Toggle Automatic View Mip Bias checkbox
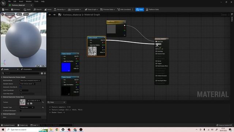 point(21,87)
